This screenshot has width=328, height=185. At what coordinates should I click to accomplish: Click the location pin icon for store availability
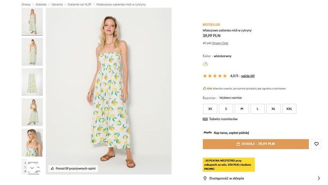205,178
